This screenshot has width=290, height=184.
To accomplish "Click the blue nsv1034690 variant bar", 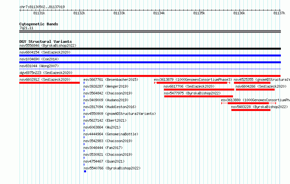I will click(150, 62).
